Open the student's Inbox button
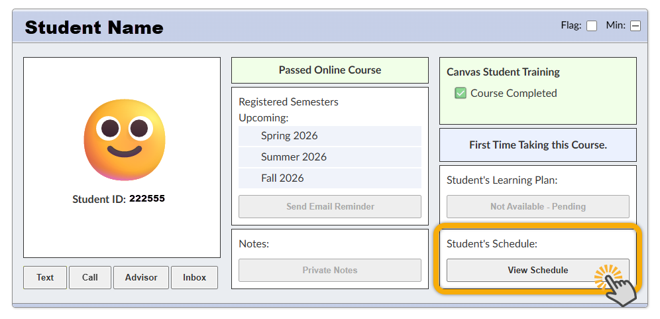660x319 pixels. pyautogui.click(x=194, y=277)
